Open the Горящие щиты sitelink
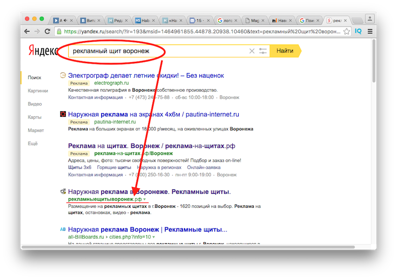This screenshot has width=397, height=279. [x=114, y=167]
